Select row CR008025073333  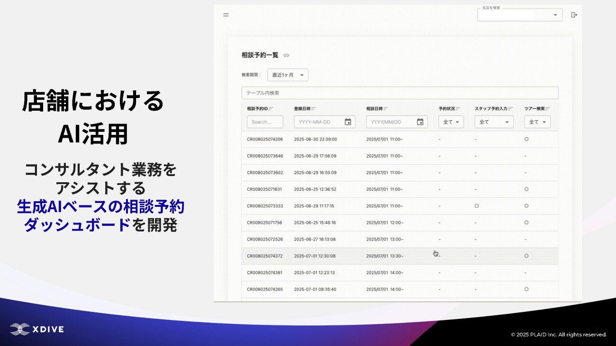[x=400, y=206]
